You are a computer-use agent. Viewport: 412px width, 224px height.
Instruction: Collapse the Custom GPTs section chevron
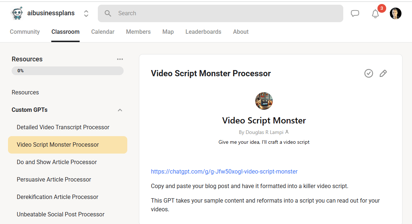tap(120, 110)
